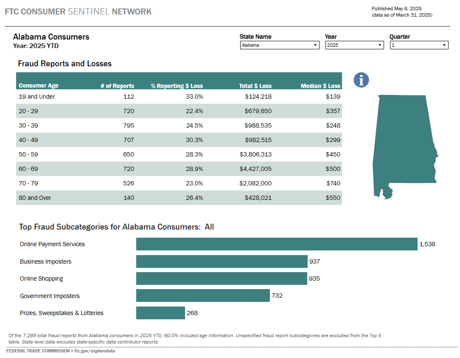460x358 pixels.
Task: Select the 60 - 69 age row
Action: (x=178, y=169)
